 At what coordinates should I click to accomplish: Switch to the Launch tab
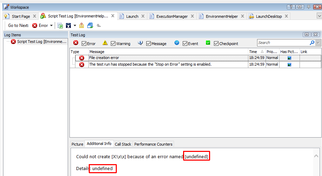[132, 16]
